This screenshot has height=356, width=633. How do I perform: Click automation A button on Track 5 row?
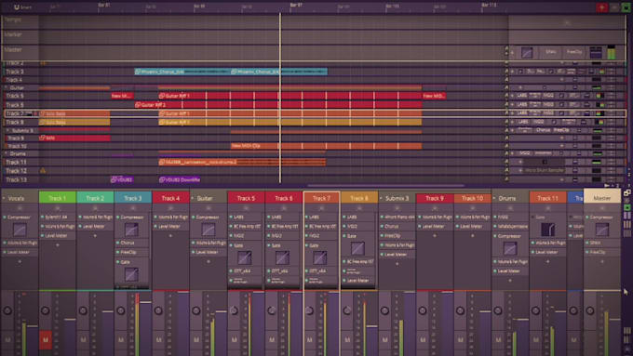[506, 96]
